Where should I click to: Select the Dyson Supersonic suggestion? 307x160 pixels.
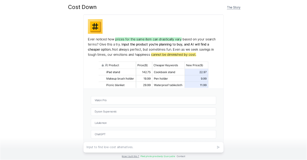[x=153, y=112]
